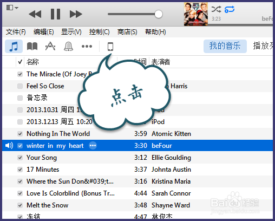
Task: Select the Music library note icon
Action: (14, 47)
